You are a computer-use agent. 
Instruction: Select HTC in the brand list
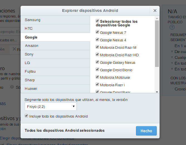coord(55,29)
